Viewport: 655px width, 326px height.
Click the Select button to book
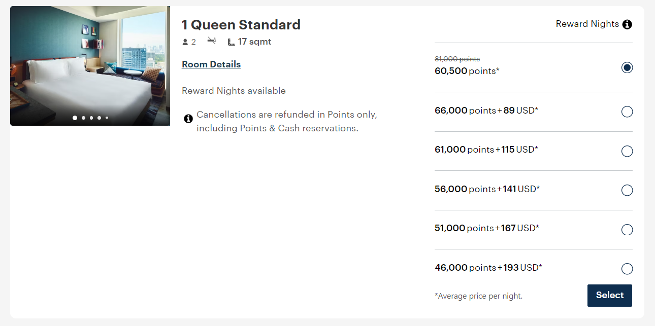609,295
